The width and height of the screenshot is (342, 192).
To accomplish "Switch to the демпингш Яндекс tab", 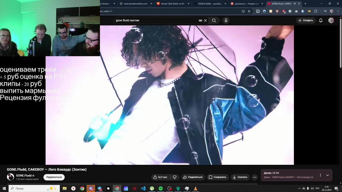I will click(x=246, y=3).
